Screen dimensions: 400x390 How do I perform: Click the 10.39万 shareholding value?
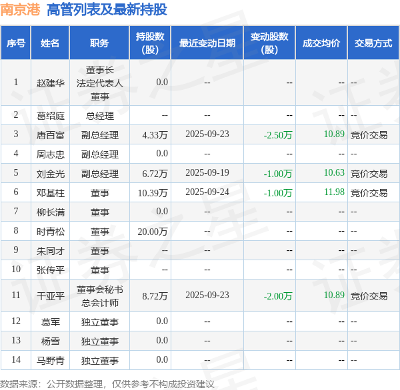pyautogui.click(x=153, y=193)
